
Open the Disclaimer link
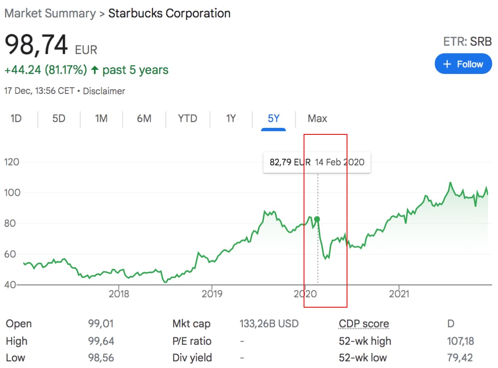tap(104, 91)
